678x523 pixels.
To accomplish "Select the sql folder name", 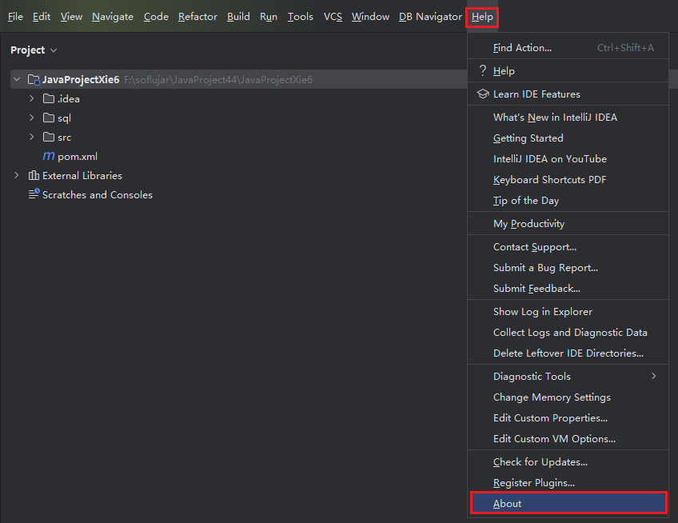I will point(65,118).
